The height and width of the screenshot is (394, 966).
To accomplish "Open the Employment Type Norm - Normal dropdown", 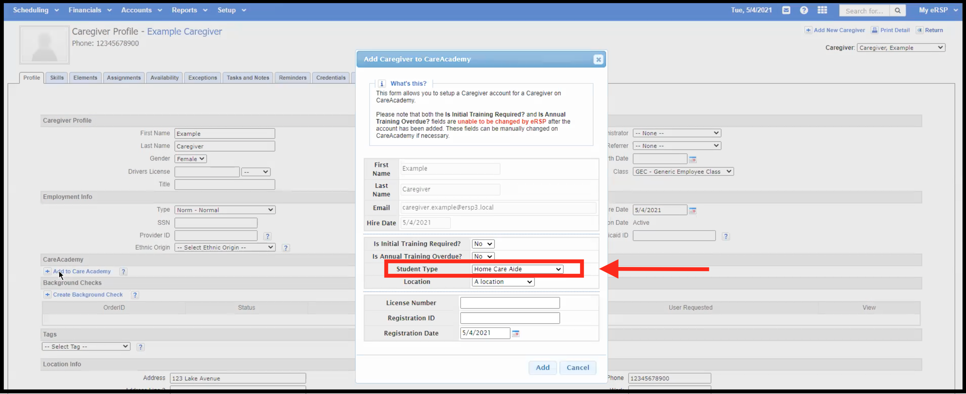I will point(225,210).
